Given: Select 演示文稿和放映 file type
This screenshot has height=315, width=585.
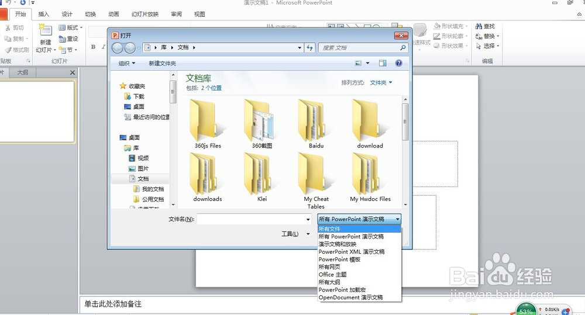Looking at the screenshot, I should [359, 244].
